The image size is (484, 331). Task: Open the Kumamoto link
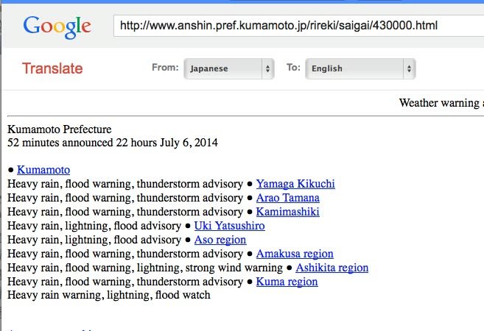(43, 170)
